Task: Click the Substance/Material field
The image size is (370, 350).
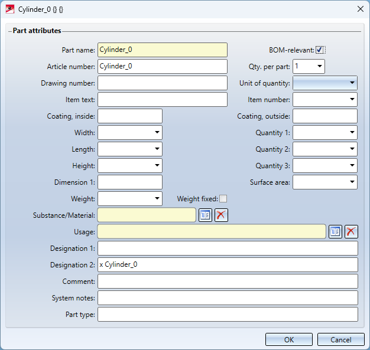Action: click(147, 215)
